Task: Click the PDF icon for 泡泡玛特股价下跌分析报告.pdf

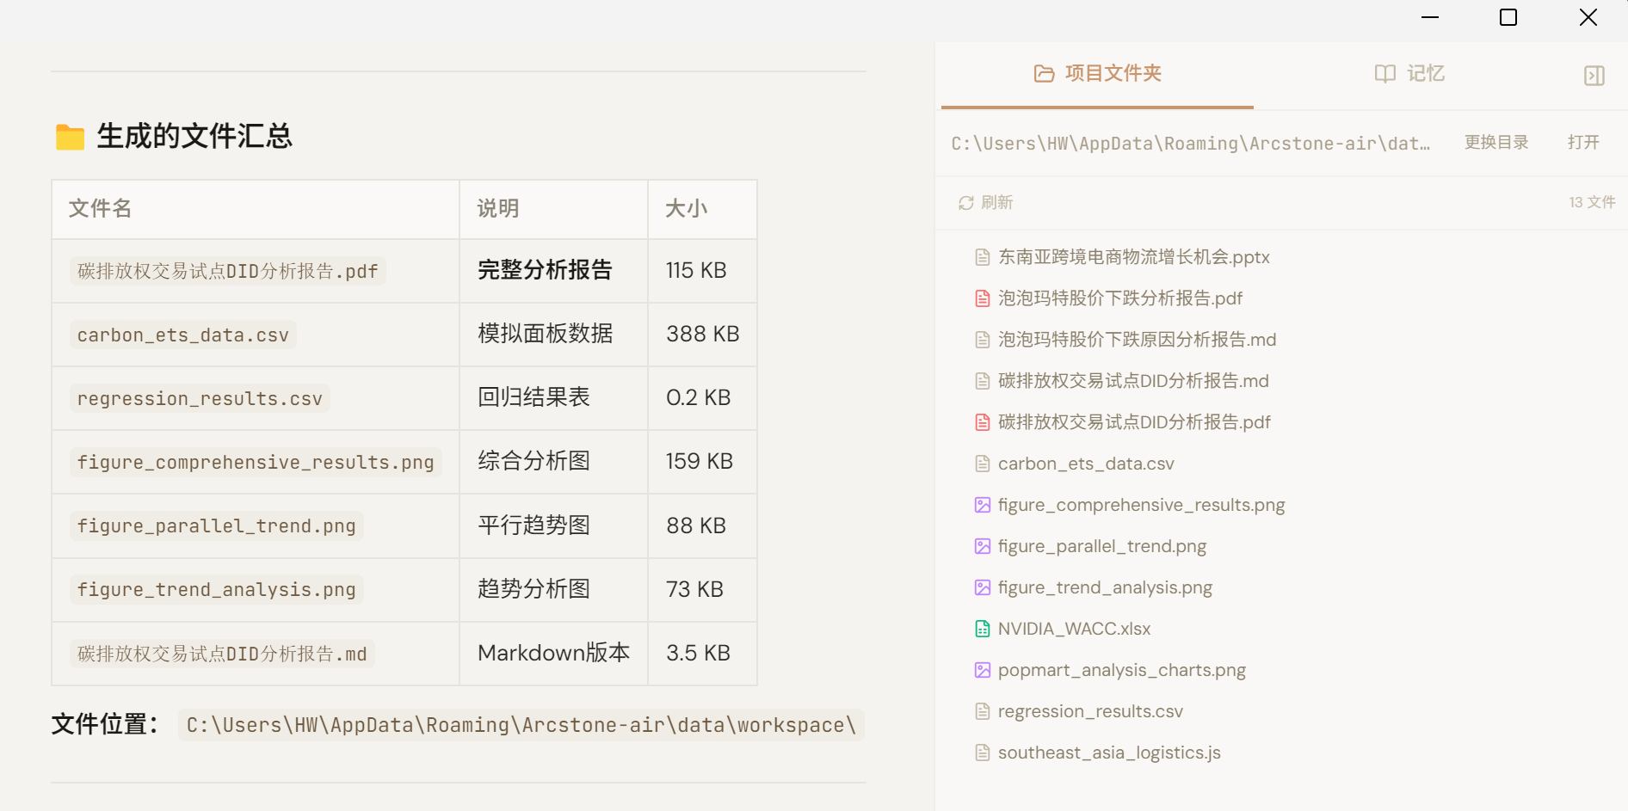Action: tap(982, 298)
